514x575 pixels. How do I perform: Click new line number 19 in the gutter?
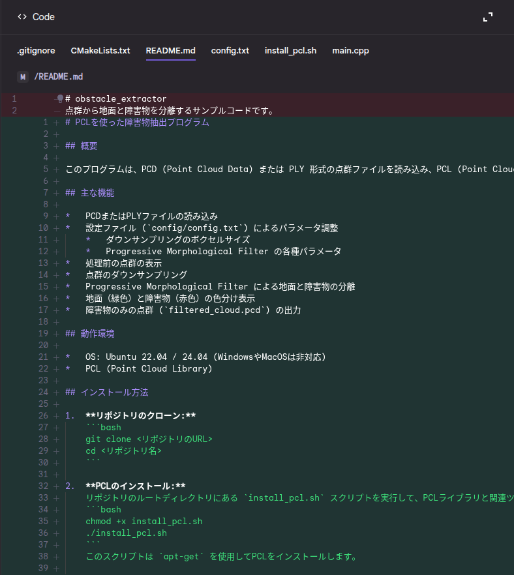[43, 334]
